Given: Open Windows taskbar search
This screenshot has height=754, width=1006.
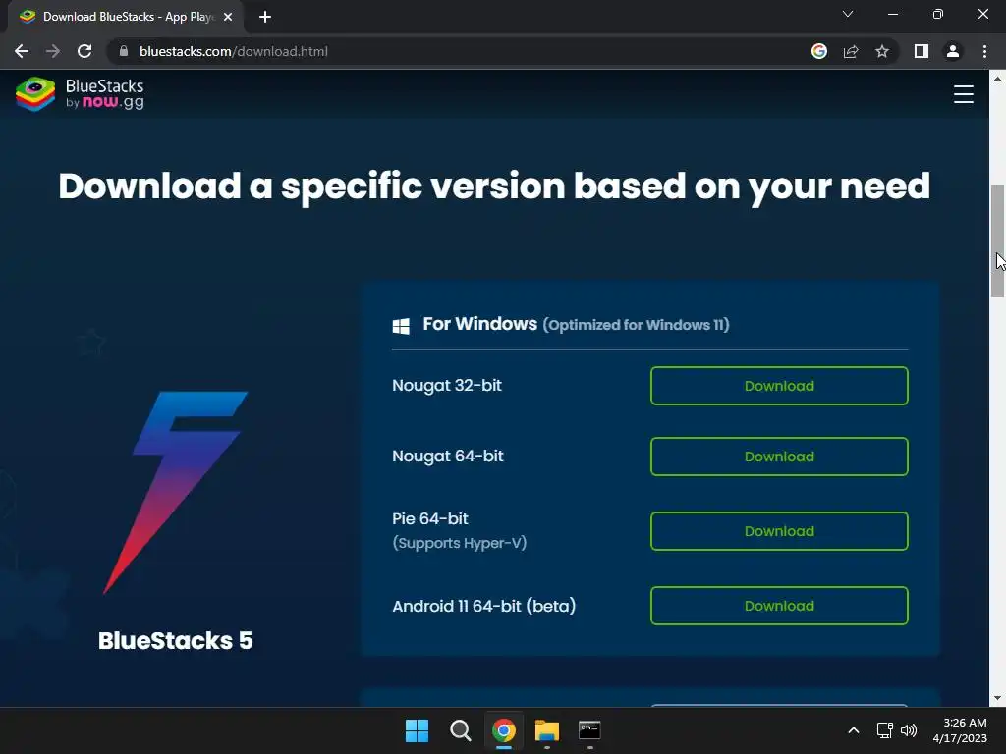Looking at the screenshot, I should (x=460, y=730).
